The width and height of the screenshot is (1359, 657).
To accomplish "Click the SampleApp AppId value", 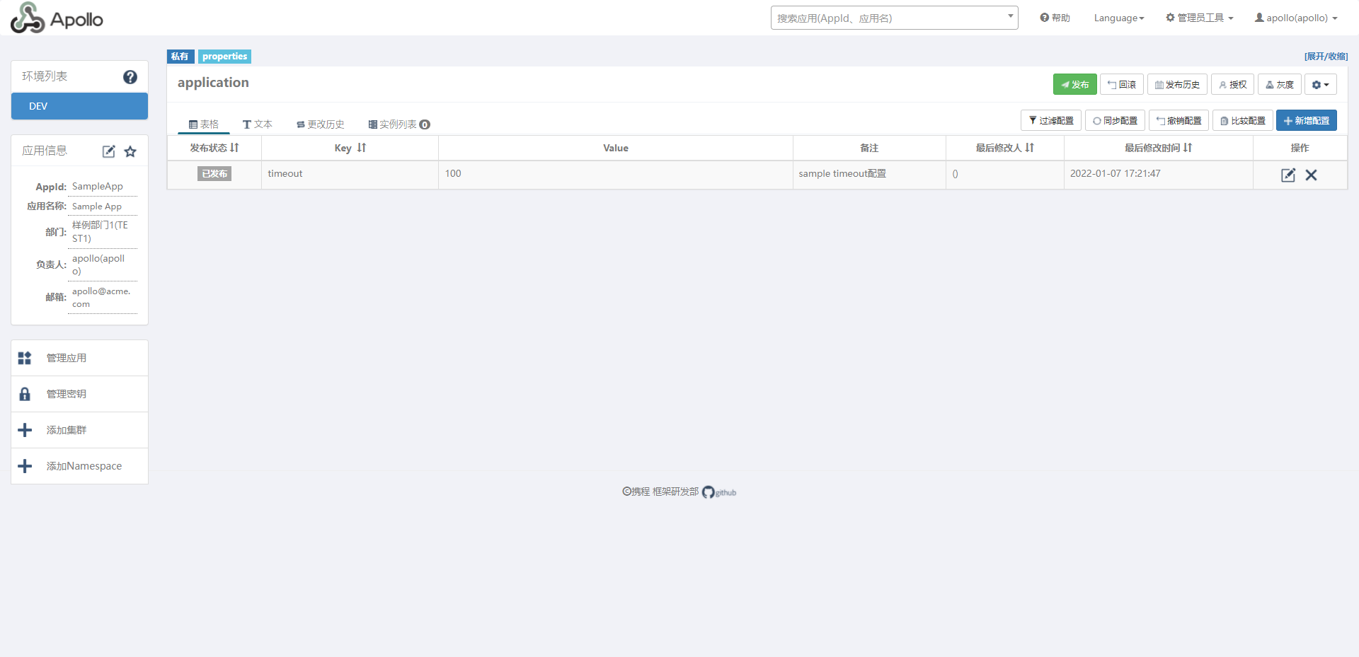I will pos(98,187).
